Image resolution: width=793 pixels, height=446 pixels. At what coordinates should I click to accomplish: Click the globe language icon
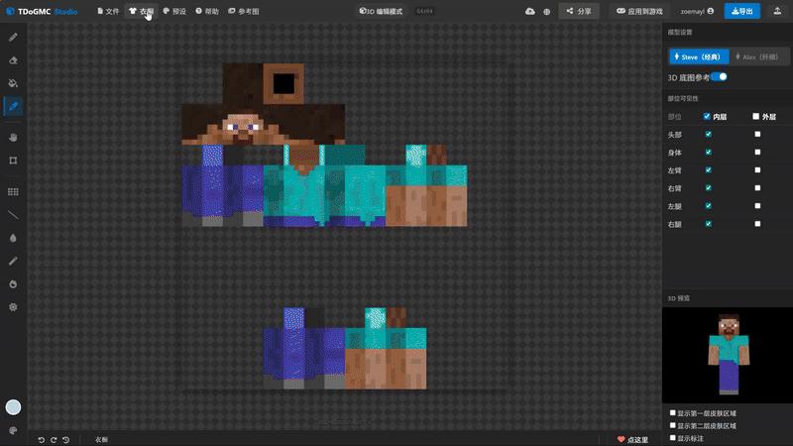(x=547, y=11)
